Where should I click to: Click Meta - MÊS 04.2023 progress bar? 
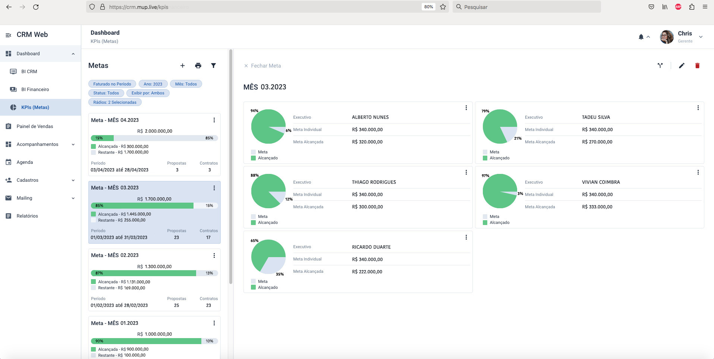pos(154,138)
